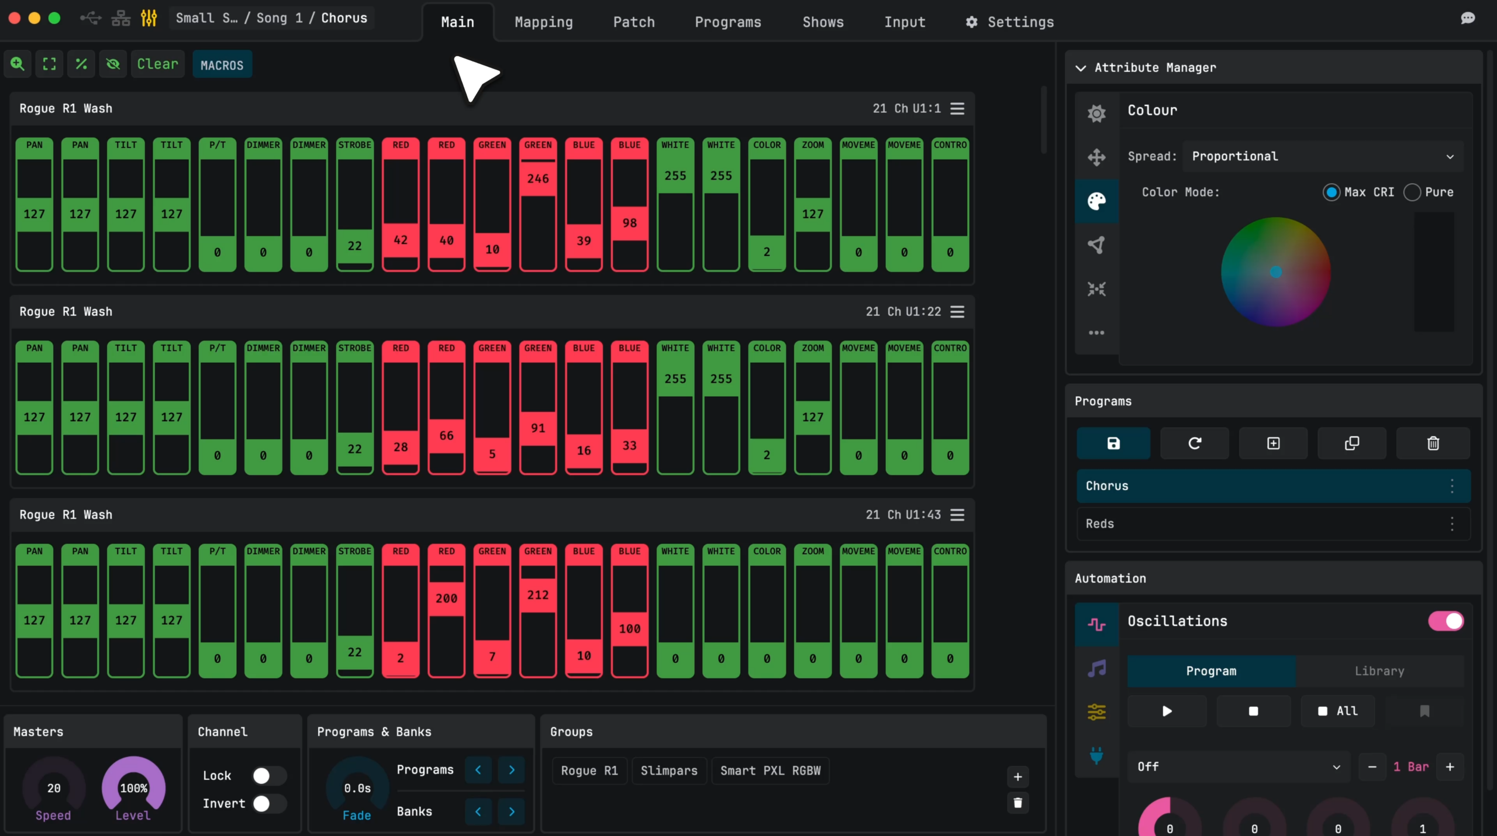This screenshot has width=1497, height=836.
Task: Open the USB connection icon in the title bar
Action: 91,18
